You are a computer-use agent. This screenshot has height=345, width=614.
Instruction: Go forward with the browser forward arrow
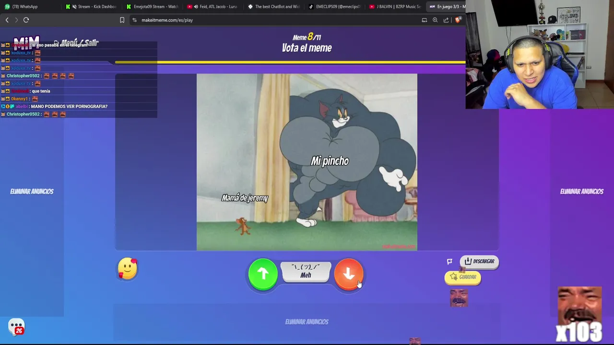coord(16,20)
